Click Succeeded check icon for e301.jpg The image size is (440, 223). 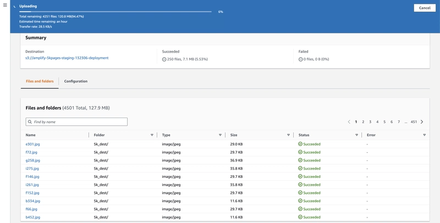coord(300,144)
